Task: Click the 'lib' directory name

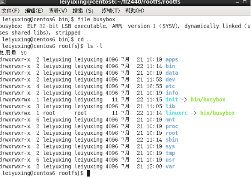Action: (x=170, y=106)
